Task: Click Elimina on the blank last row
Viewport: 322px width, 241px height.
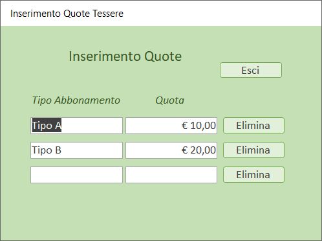Action: [x=253, y=175]
